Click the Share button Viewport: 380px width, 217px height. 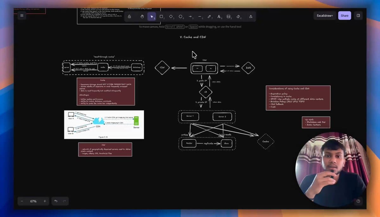pyautogui.click(x=345, y=16)
